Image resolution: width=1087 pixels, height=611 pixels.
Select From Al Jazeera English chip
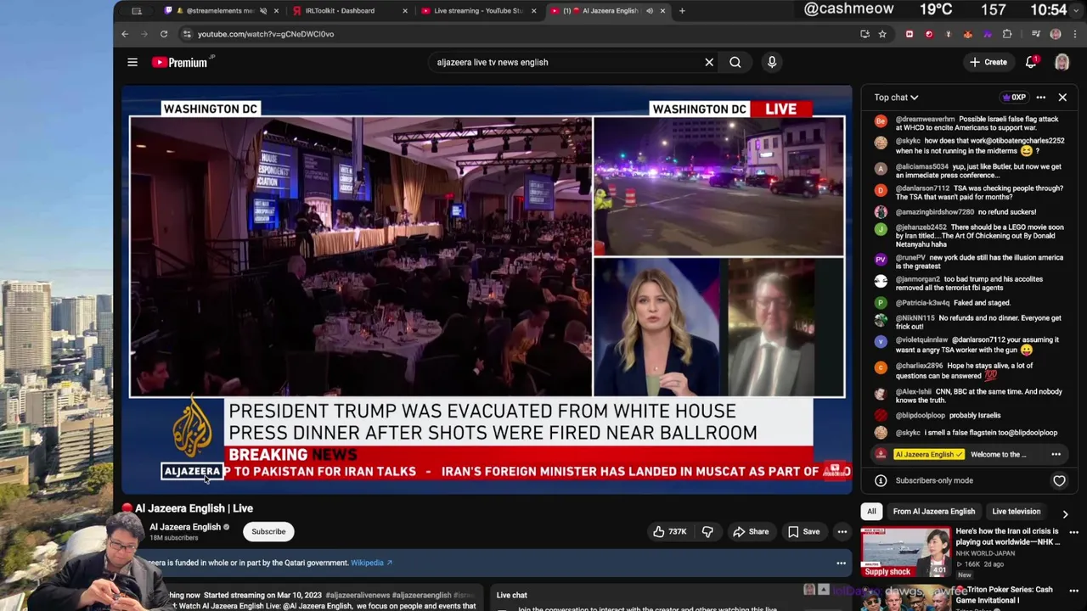click(933, 512)
